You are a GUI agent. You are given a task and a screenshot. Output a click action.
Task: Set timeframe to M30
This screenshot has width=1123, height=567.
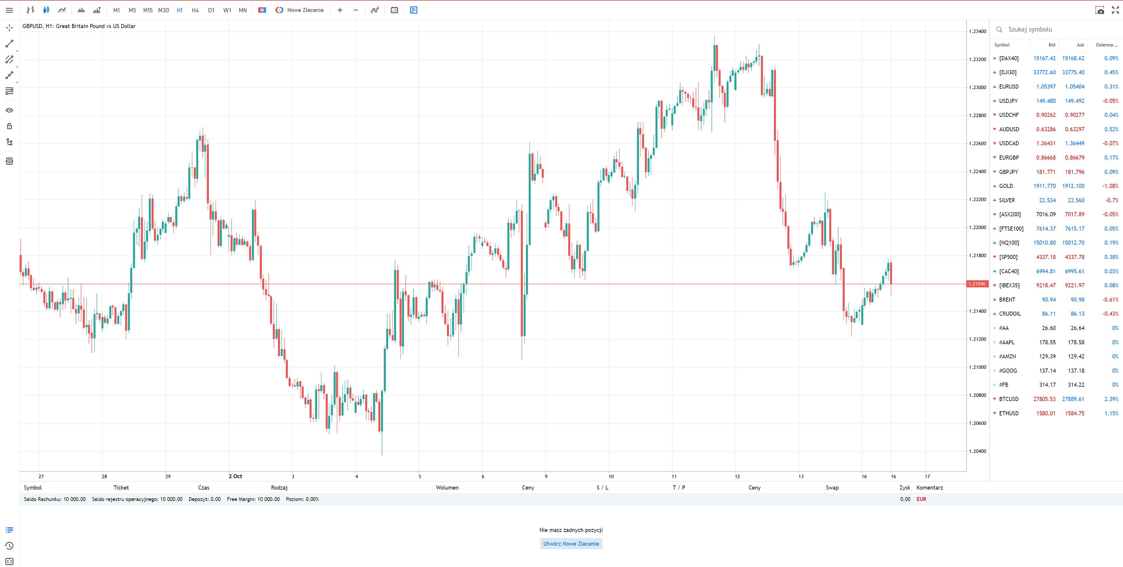coord(164,10)
